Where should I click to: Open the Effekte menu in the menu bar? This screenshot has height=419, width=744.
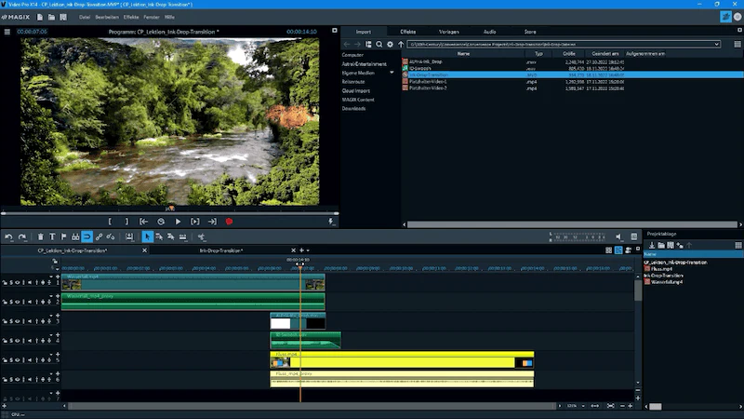[131, 17]
